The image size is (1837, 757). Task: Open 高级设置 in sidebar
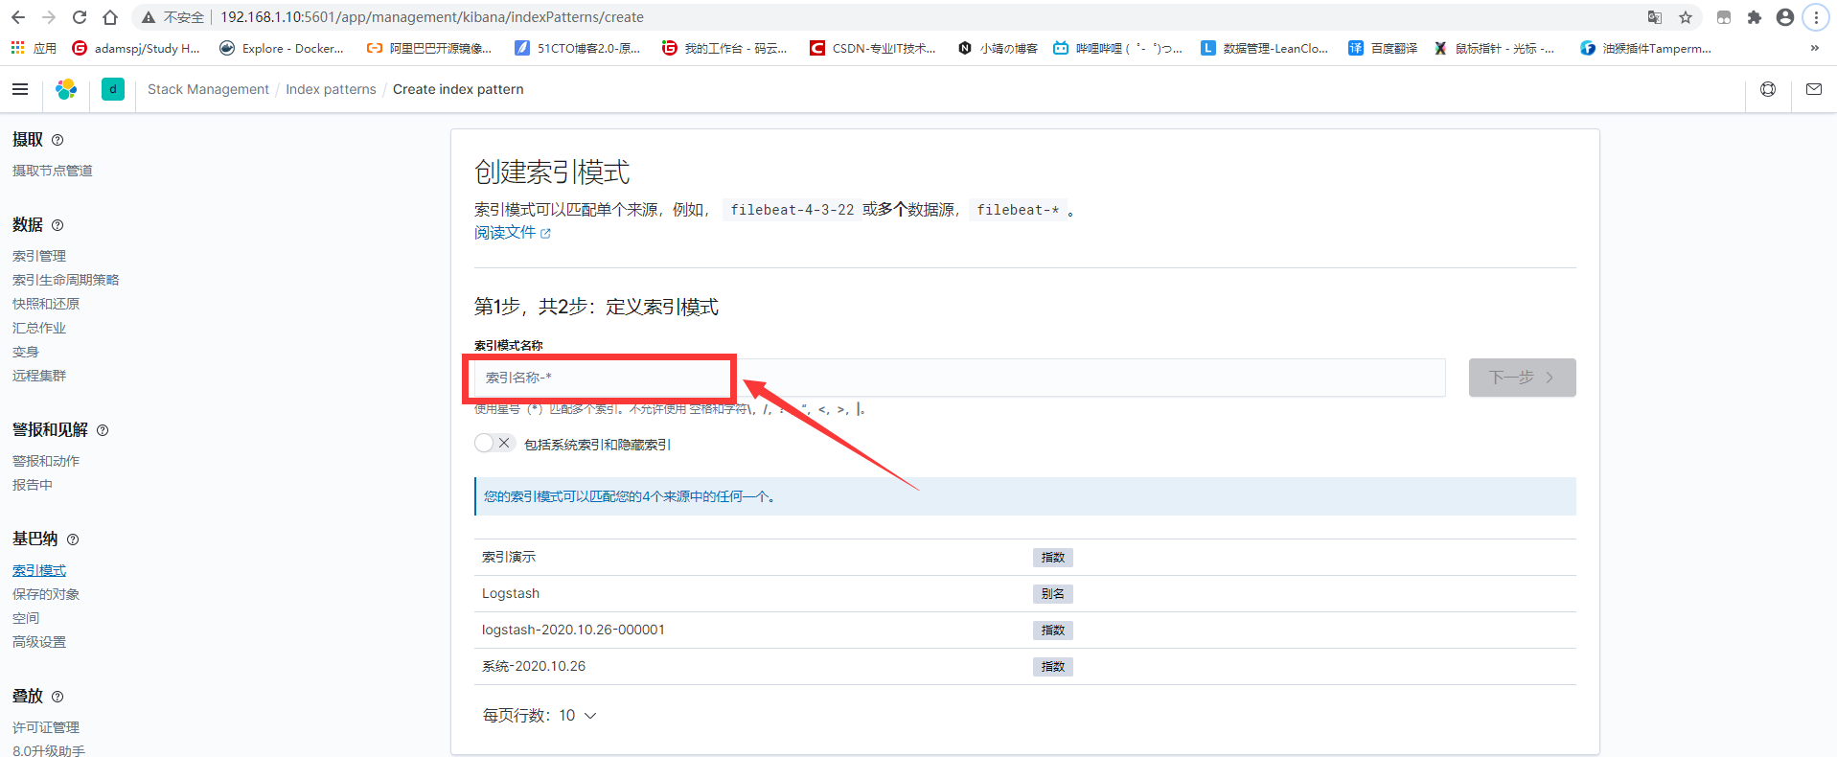39,642
